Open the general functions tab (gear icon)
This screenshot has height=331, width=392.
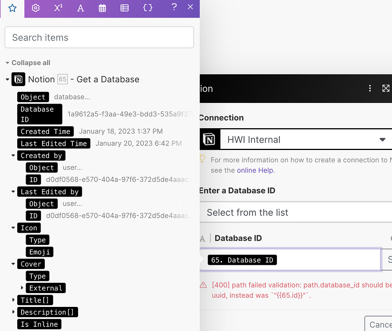pyautogui.click(x=35, y=8)
